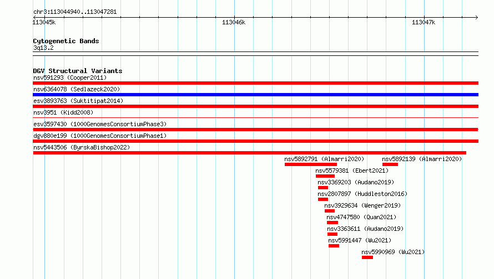Select the red bar under nsv3369203
Image resolution: width=494 pixels, height=279 pixels.
tap(323, 188)
